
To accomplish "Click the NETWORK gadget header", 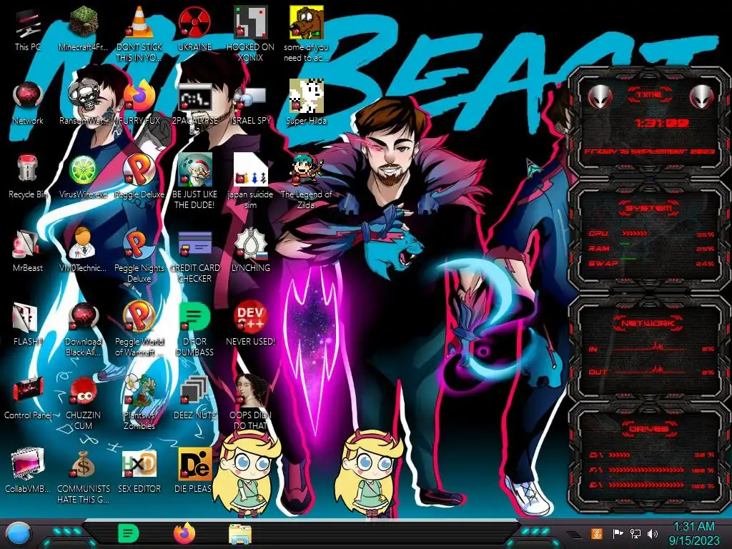I will (x=648, y=323).
